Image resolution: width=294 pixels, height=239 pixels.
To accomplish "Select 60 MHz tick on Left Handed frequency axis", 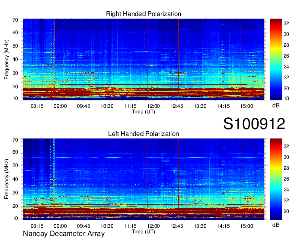I will coord(15,152).
